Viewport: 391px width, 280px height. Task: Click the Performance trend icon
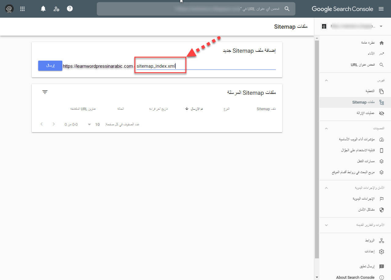coord(381,54)
